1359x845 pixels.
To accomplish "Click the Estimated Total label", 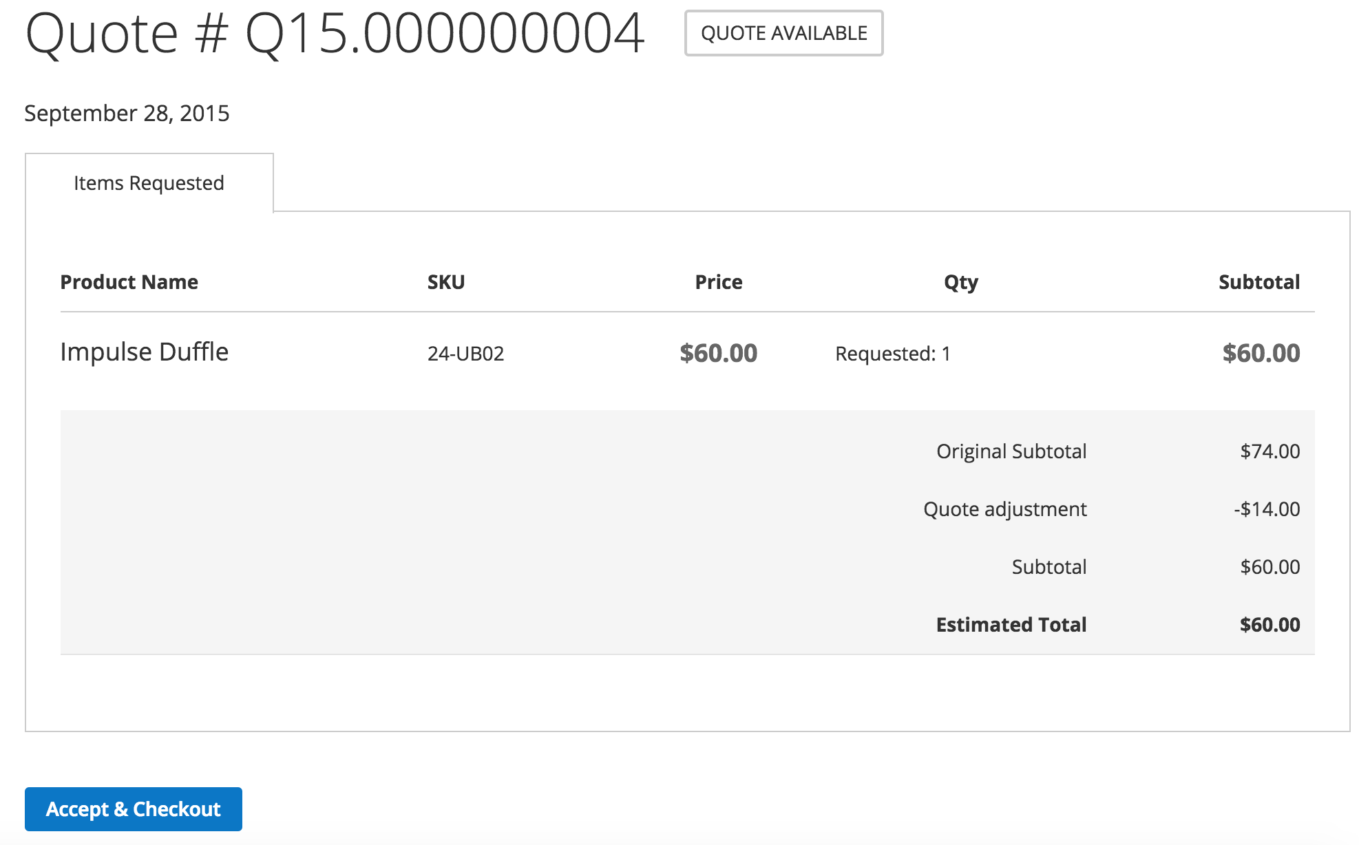I will (1011, 625).
